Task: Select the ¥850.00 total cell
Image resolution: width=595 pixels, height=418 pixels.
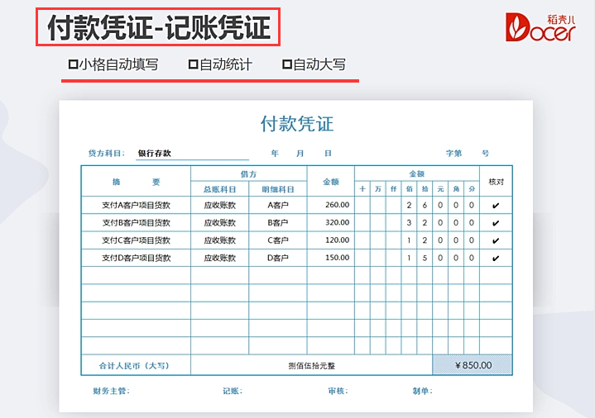Action: point(473,365)
